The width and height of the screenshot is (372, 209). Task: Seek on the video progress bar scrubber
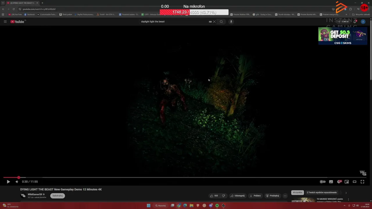pos(19,177)
